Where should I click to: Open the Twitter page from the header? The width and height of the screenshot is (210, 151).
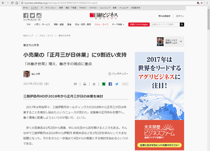(32, 15)
